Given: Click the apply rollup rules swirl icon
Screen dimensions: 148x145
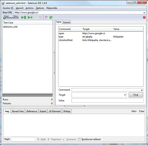Looking at the screenshot, I should (46, 17).
